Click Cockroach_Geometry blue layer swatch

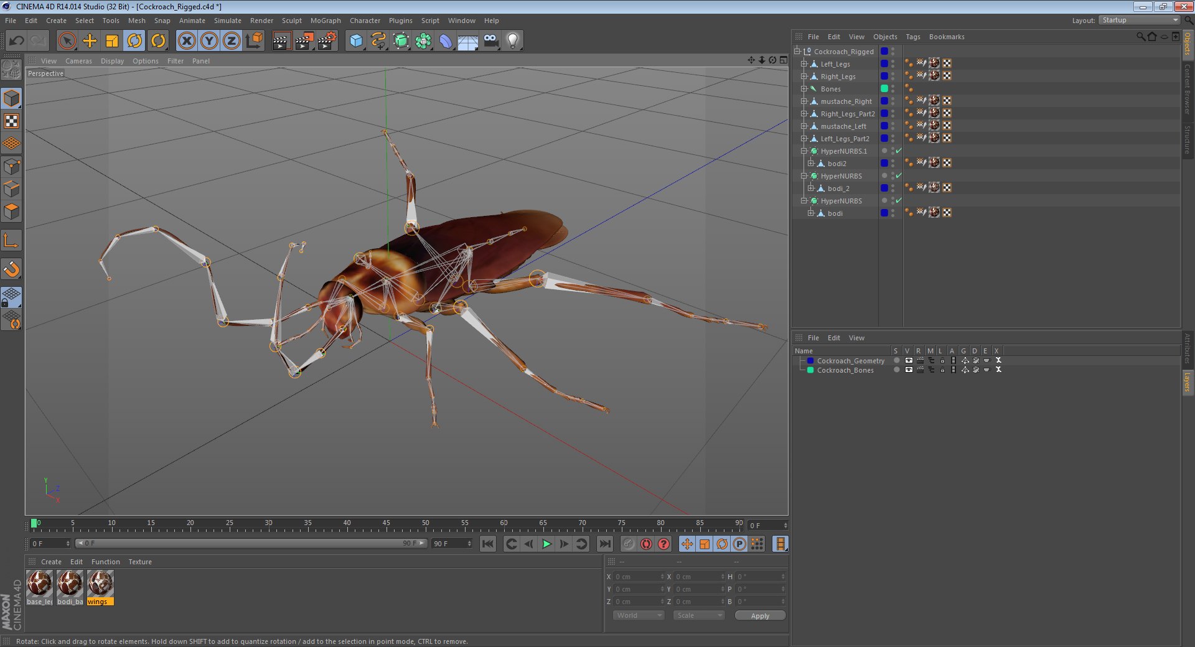coord(810,361)
